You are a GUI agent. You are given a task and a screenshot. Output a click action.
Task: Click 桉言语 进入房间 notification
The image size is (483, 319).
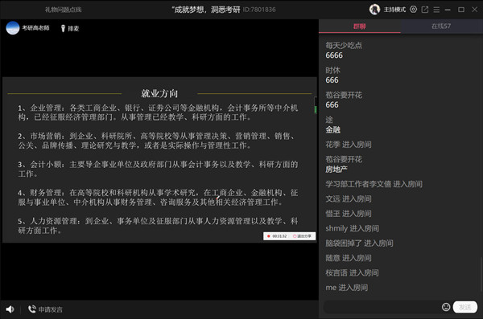click(352, 272)
